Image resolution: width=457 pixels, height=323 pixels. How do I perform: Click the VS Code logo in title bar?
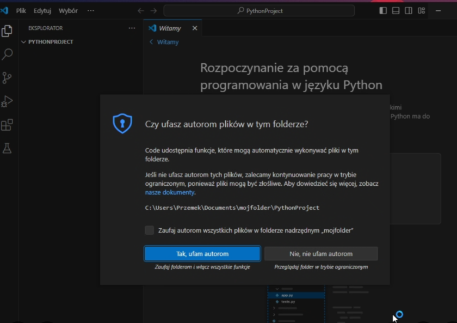tap(4, 11)
